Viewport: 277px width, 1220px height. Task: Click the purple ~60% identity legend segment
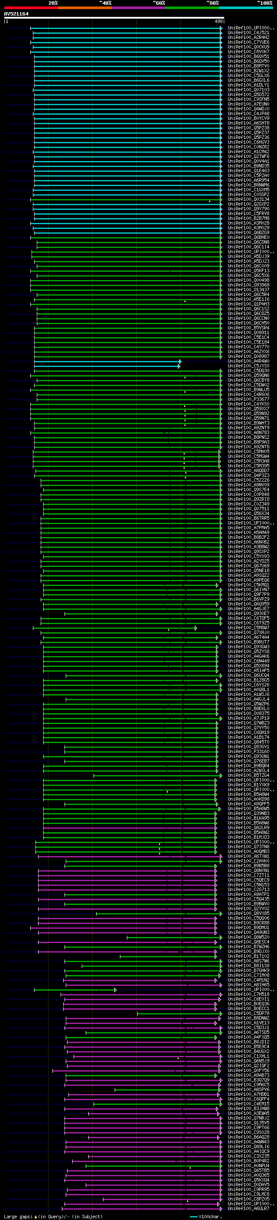pos(139,8)
